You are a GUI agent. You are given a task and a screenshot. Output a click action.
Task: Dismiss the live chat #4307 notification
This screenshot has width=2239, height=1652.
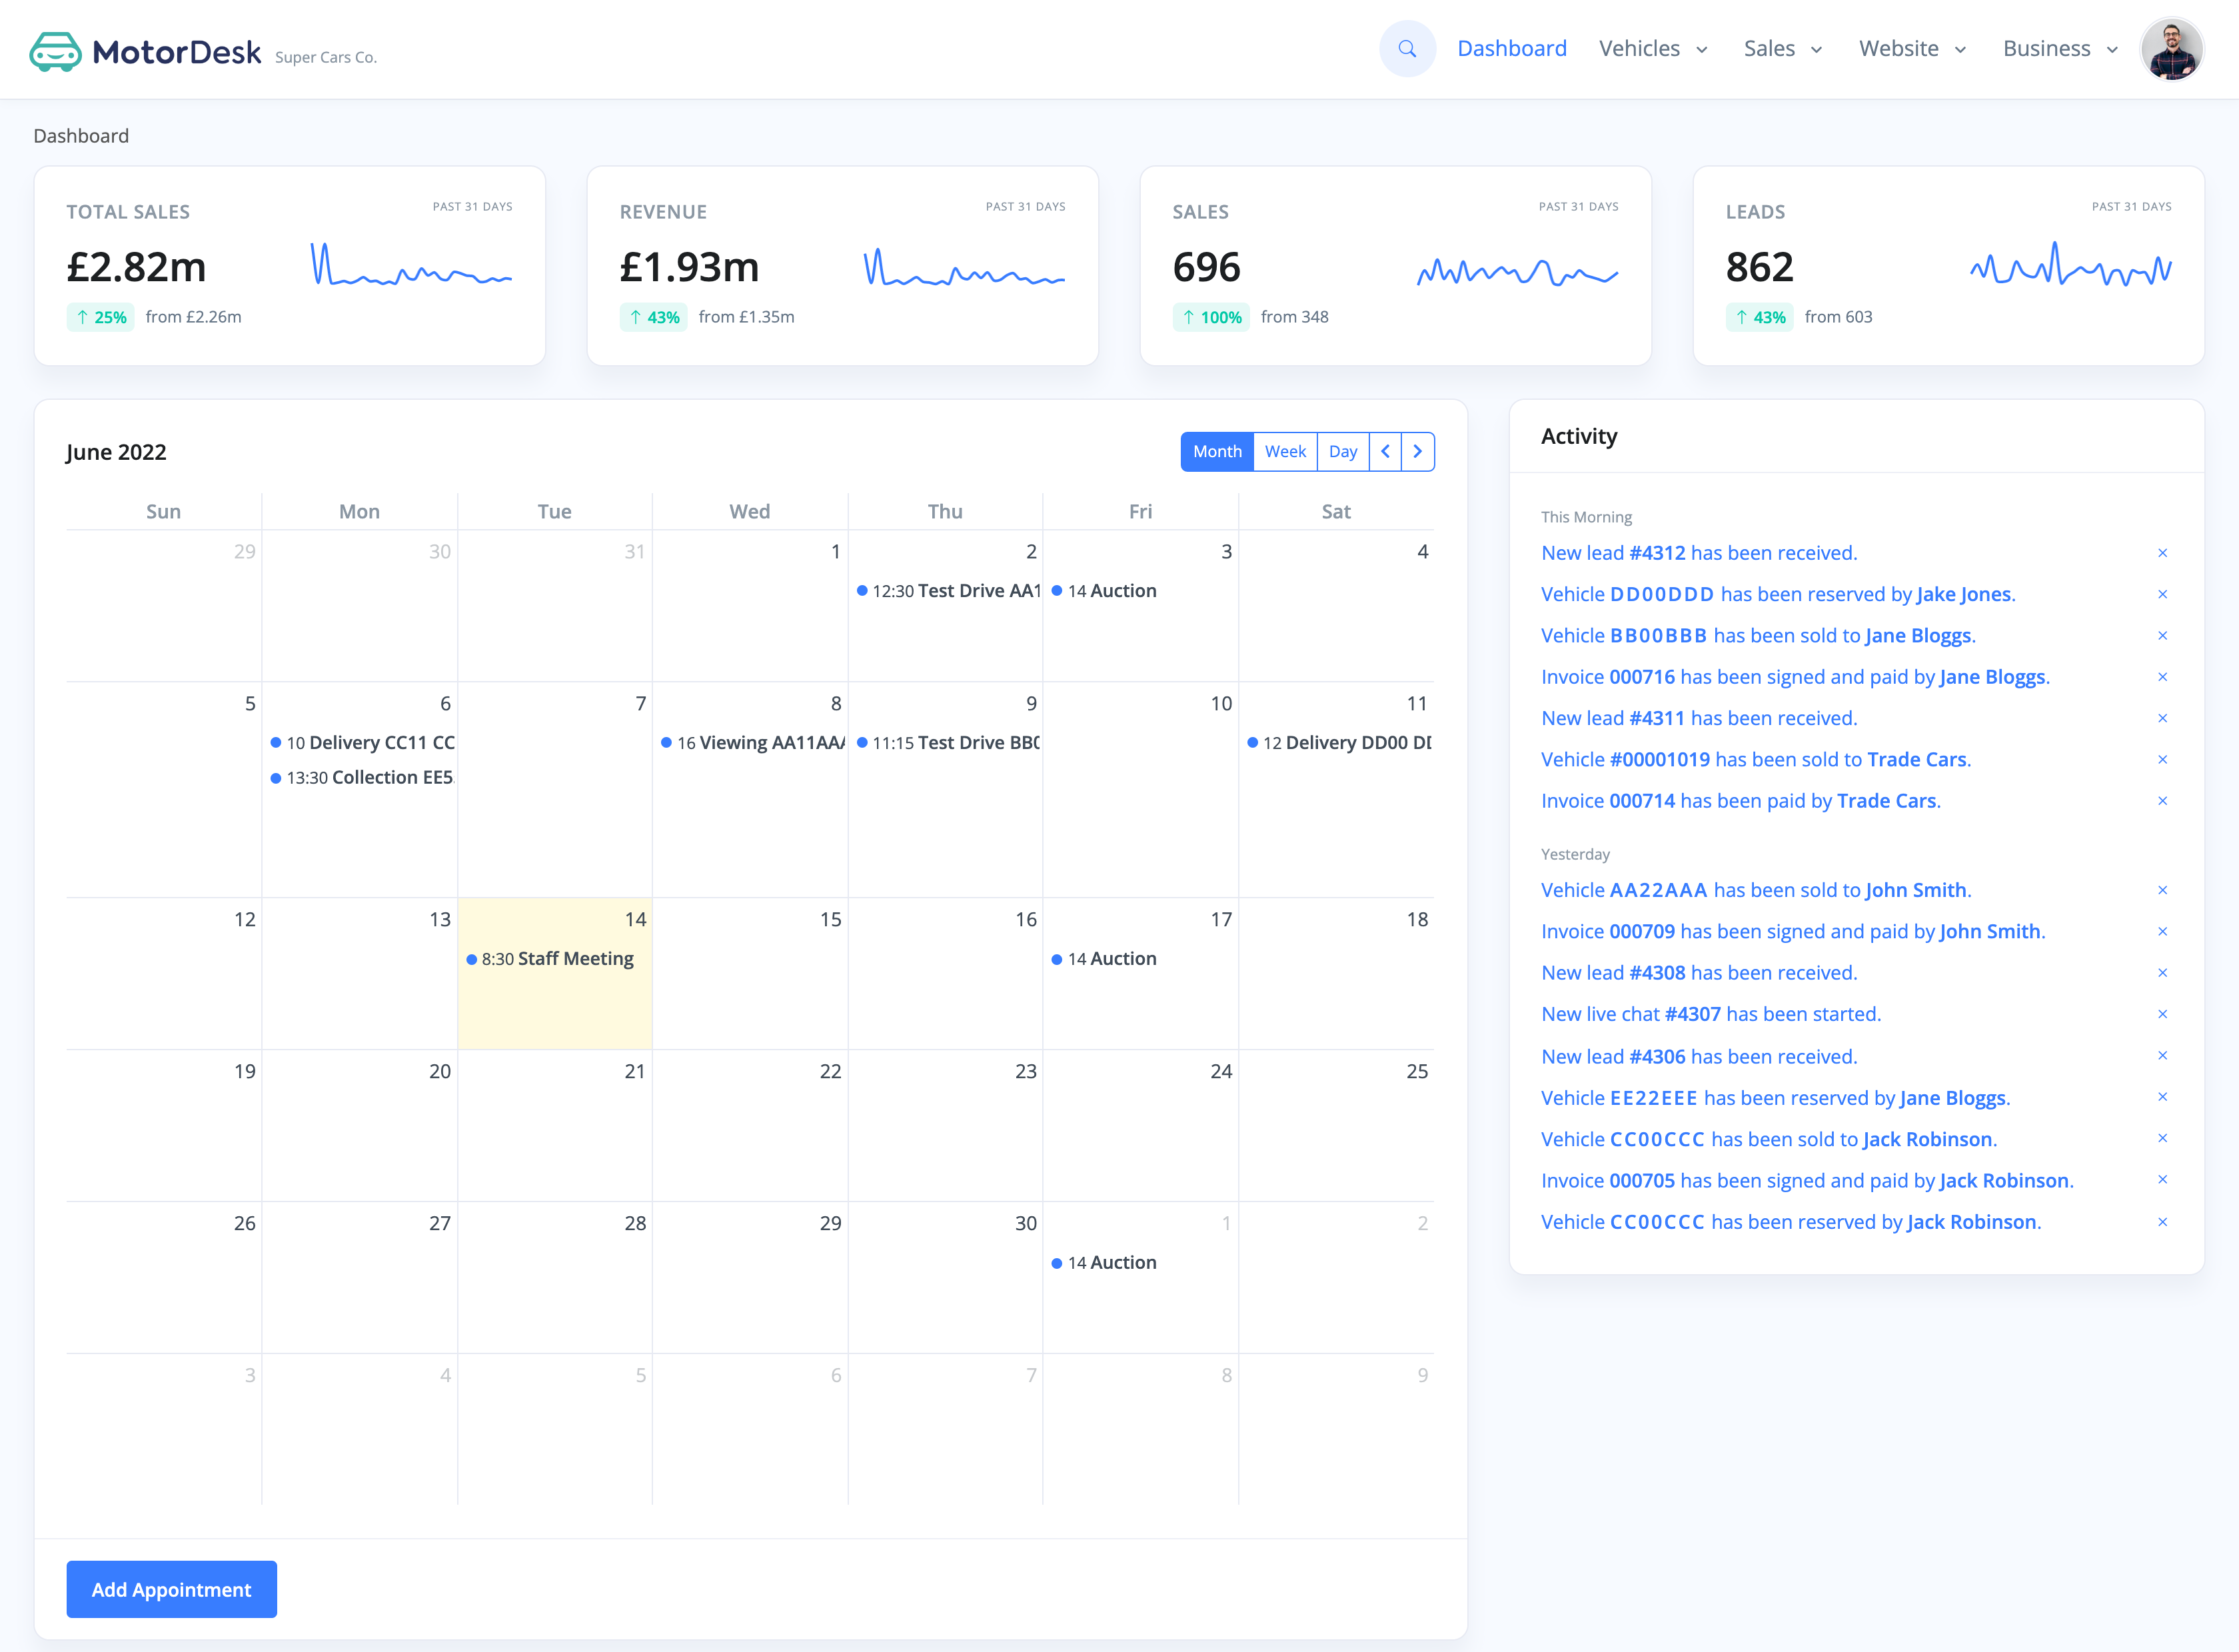tap(2162, 1014)
